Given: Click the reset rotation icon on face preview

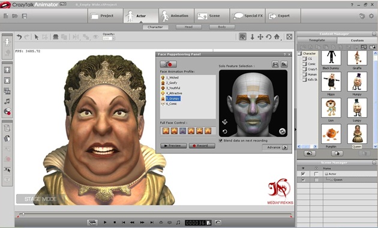Looking at the screenshot, I should pyautogui.click(x=224, y=131).
